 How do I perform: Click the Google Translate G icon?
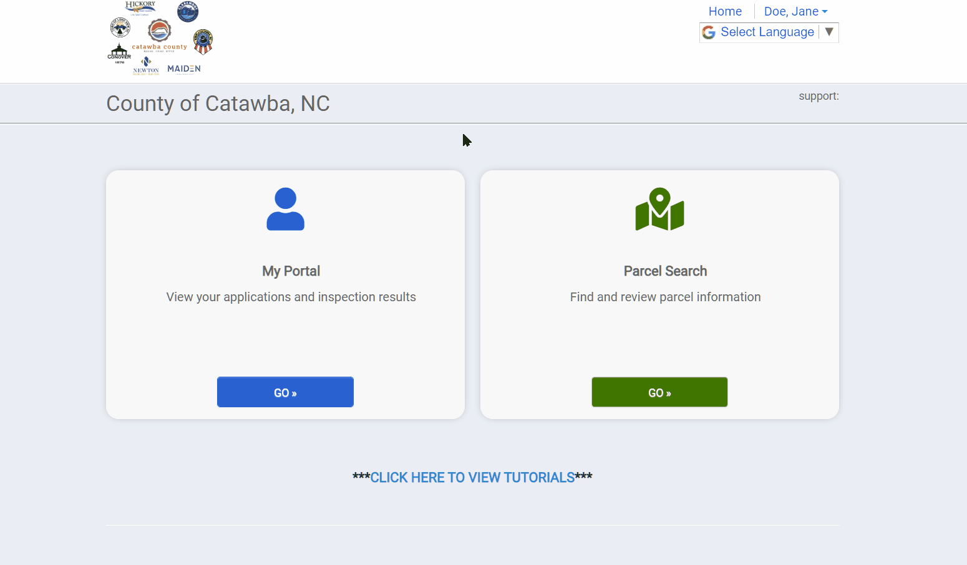pos(709,32)
